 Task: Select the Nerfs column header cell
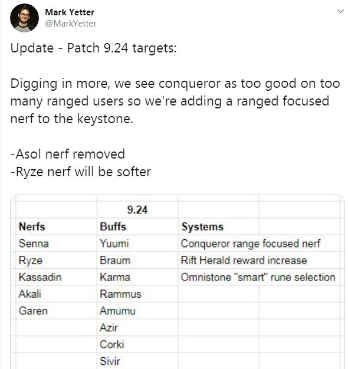[56, 226]
